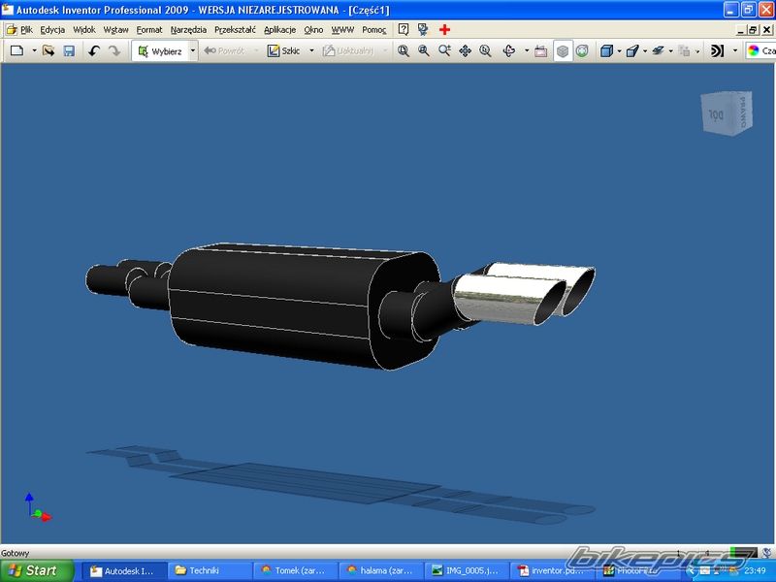Activate the Rotate (orbit) tool
The height and width of the screenshot is (582, 776).
[508, 50]
